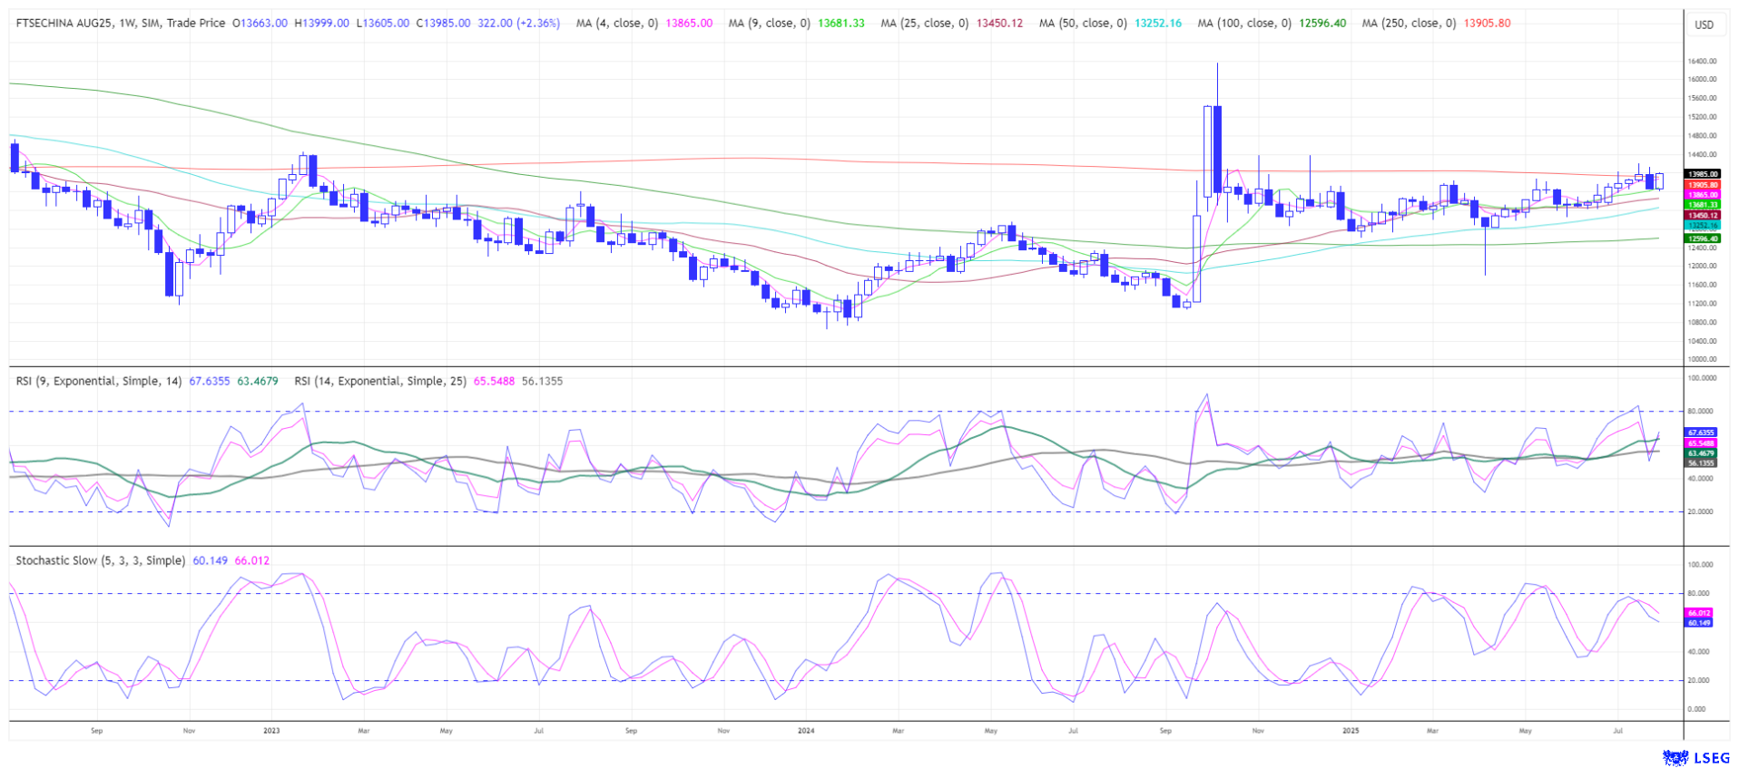Click the red 13905.80 price tag
1739x768 pixels.
coord(1702,185)
